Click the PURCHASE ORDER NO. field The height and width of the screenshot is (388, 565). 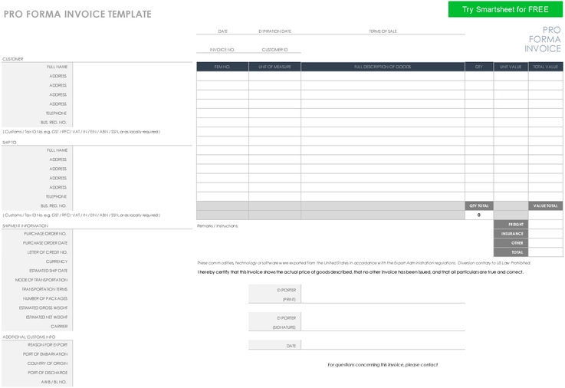coord(133,234)
